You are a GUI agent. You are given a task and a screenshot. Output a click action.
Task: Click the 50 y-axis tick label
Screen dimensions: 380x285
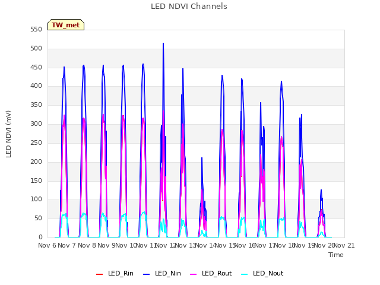pos(38,218)
